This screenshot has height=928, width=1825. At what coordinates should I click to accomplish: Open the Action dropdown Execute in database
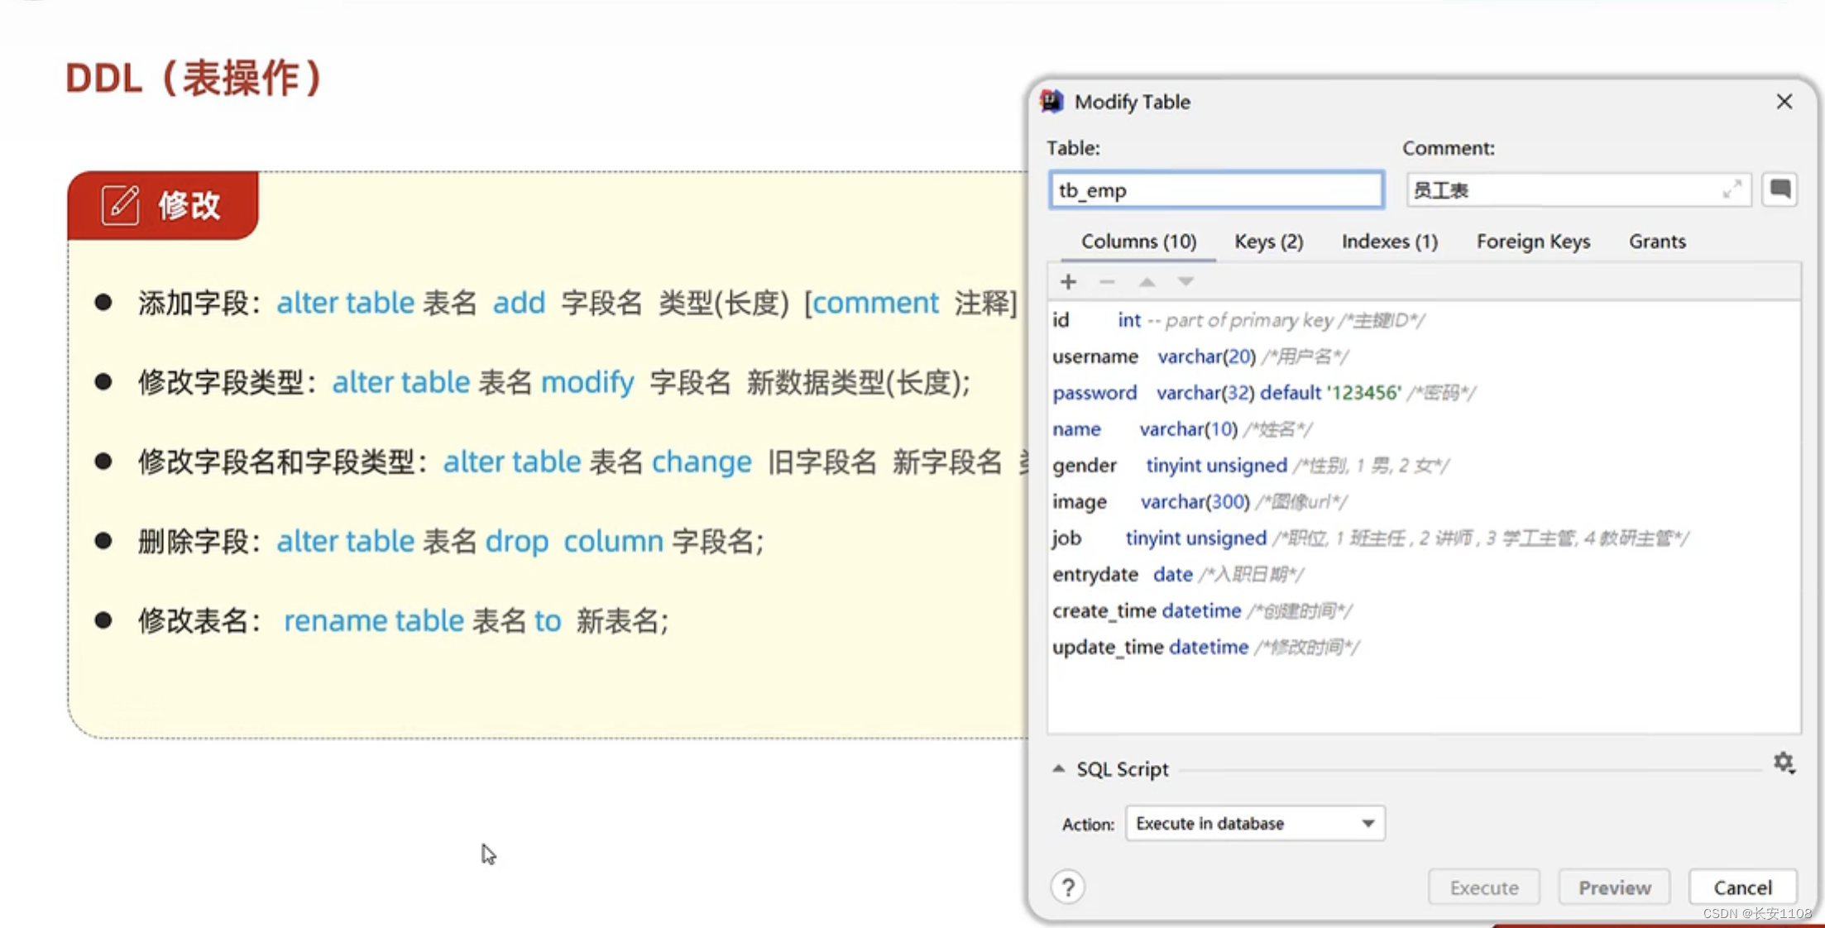pyautogui.click(x=1255, y=824)
